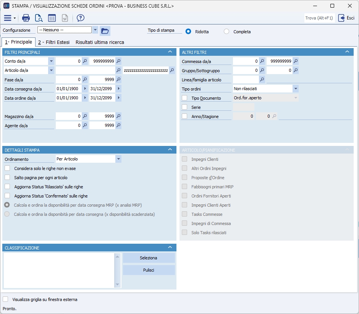Open print preview with the magnifier page icon
Screen dimensions: 359x314
coord(39,18)
